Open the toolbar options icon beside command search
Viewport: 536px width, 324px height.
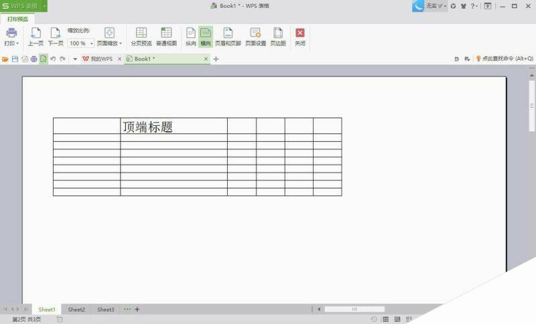467,59
